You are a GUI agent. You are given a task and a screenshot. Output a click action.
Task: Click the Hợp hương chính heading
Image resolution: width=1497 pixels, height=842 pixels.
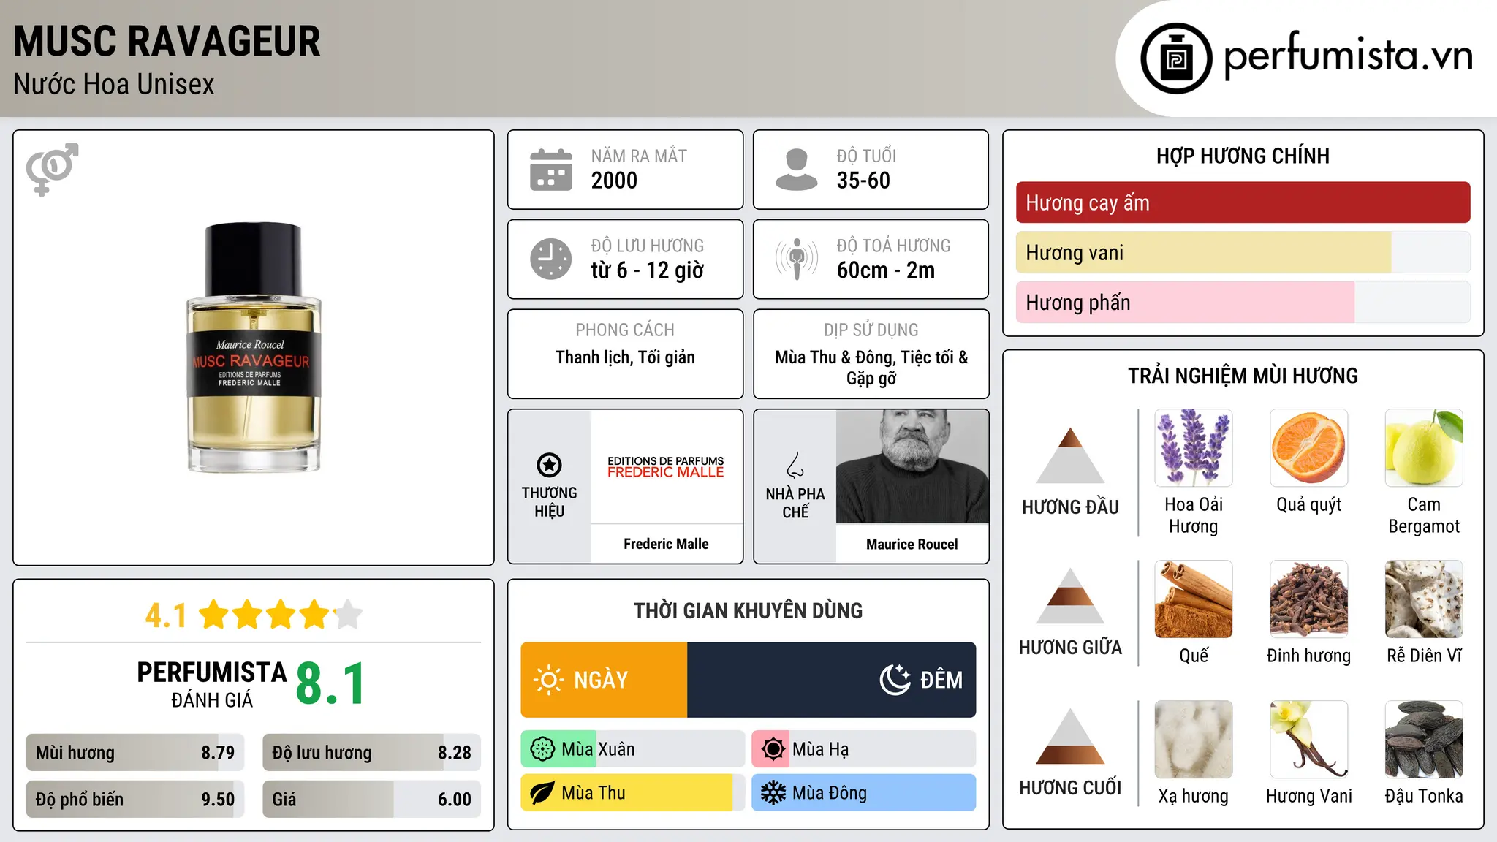tap(1243, 156)
